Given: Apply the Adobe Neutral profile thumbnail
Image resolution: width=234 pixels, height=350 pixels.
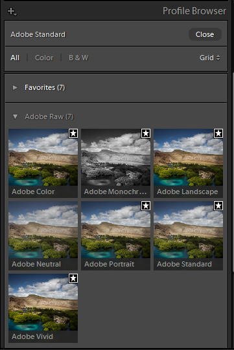Looking at the screenshot, I should click(x=43, y=235).
